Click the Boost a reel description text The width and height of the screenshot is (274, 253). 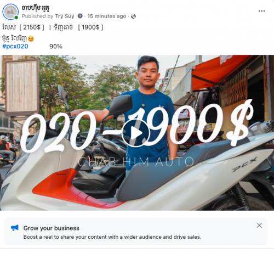pyautogui.click(x=112, y=237)
